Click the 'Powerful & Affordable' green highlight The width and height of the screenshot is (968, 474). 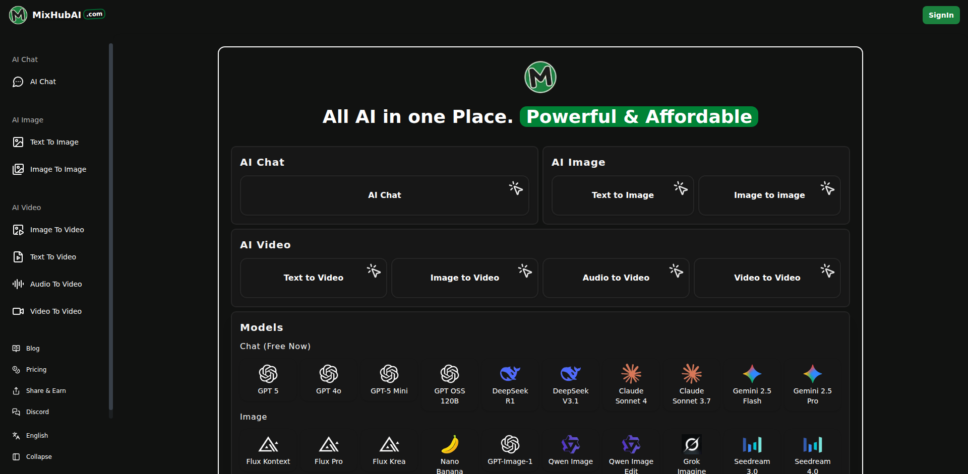point(639,117)
